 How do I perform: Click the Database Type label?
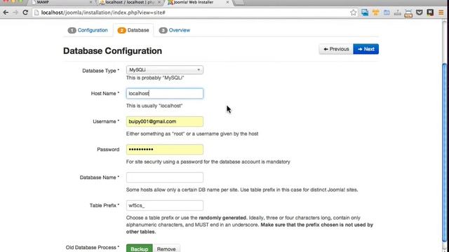tap(101, 71)
